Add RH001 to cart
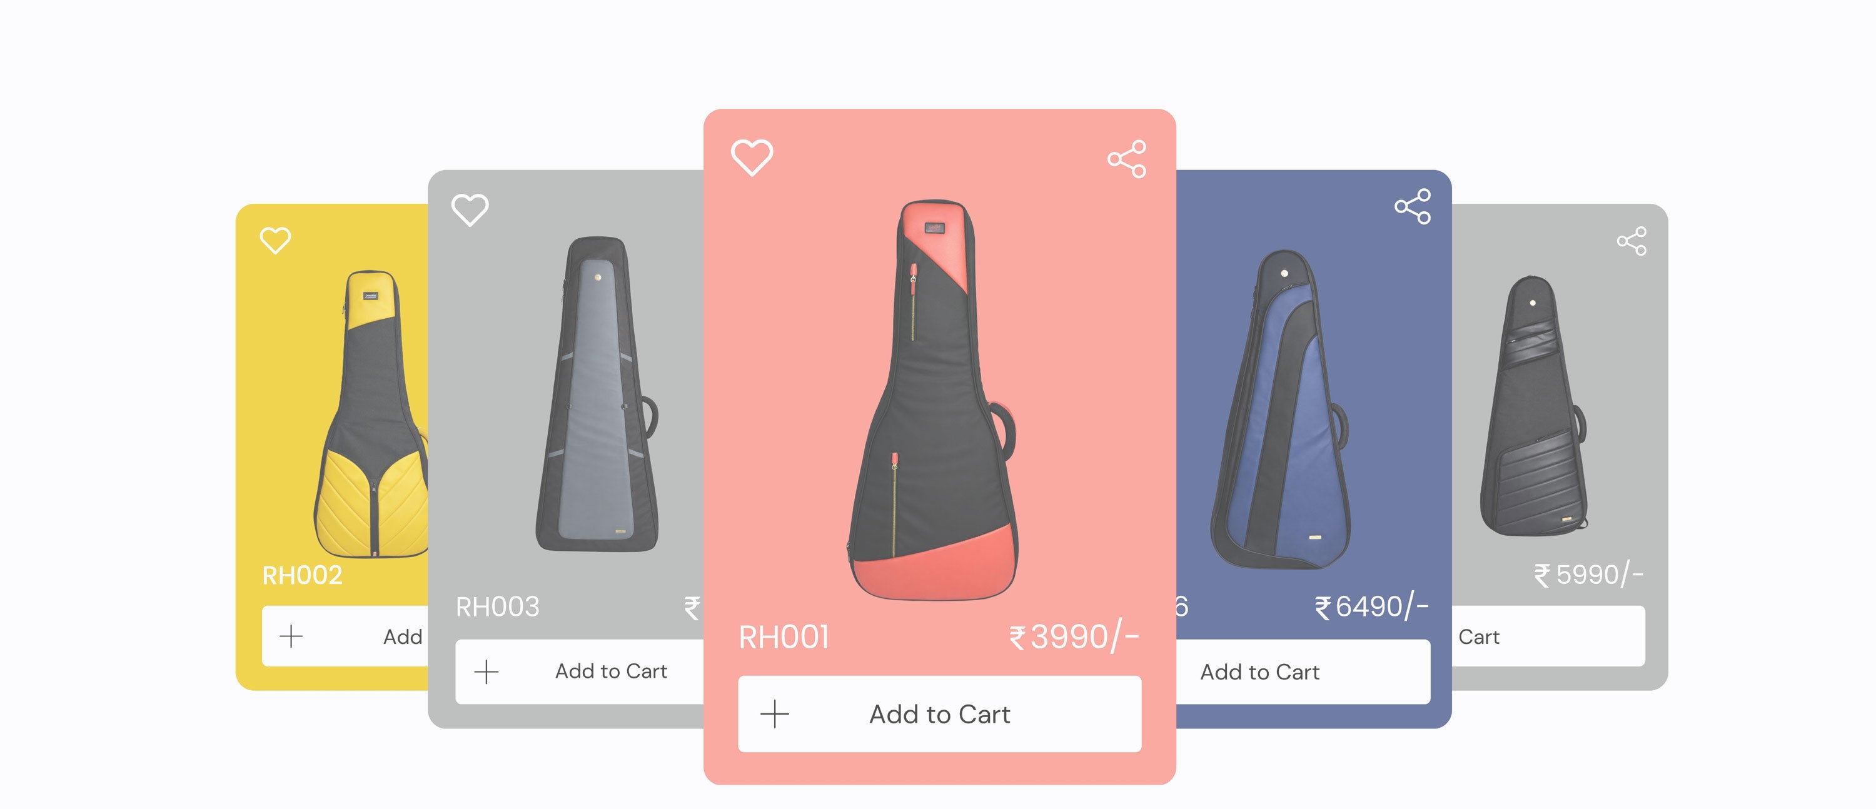 click(x=939, y=713)
